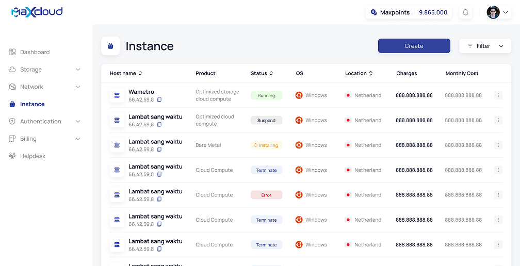Open the three-dot menu for Wametro row
The height and width of the screenshot is (266, 520).
coord(498,95)
